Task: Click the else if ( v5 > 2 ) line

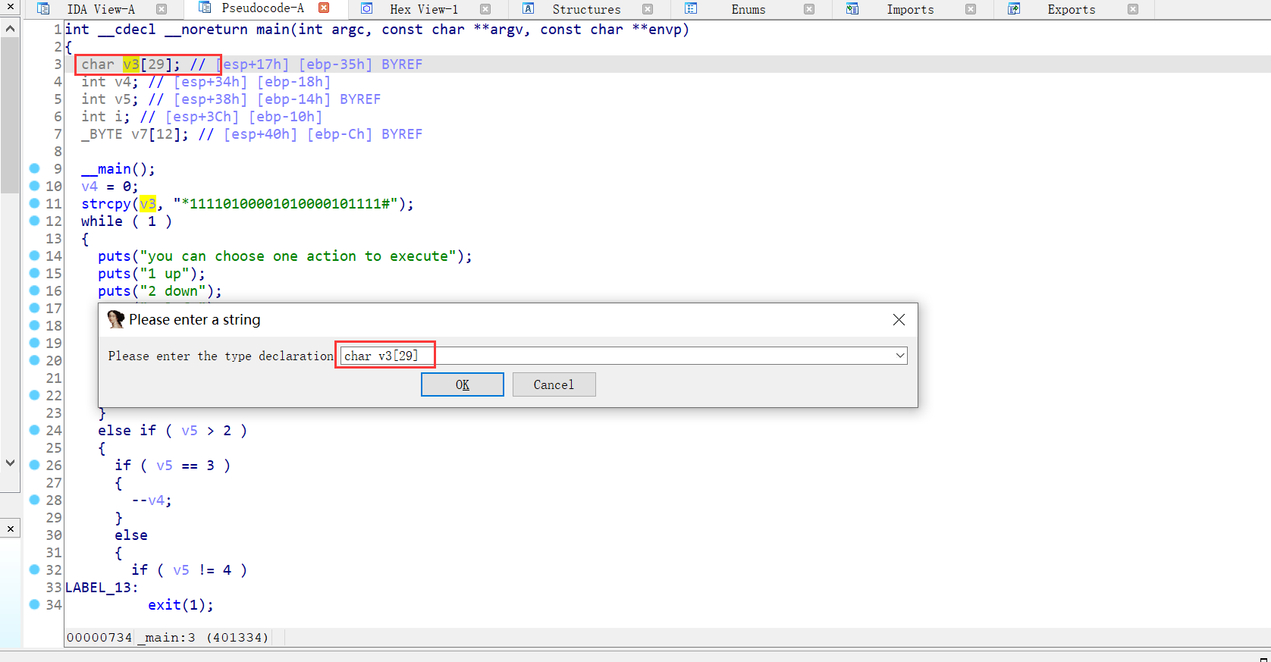Action: click(172, 431)
